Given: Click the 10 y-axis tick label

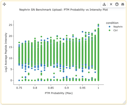Looking at the screenshot, I should click(x=10, y=58).
